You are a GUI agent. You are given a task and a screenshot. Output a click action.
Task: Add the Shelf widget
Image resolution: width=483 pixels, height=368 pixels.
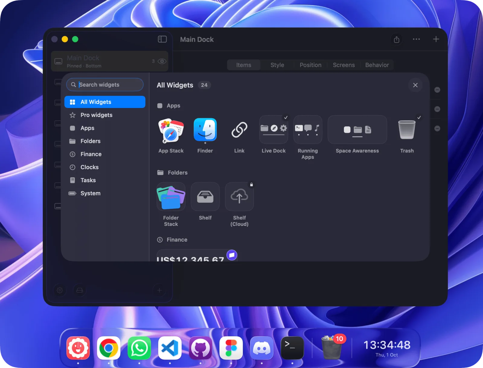pos(205,197)
